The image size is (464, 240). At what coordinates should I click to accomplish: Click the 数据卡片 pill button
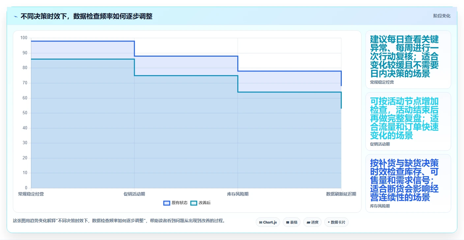coord(336,222)
